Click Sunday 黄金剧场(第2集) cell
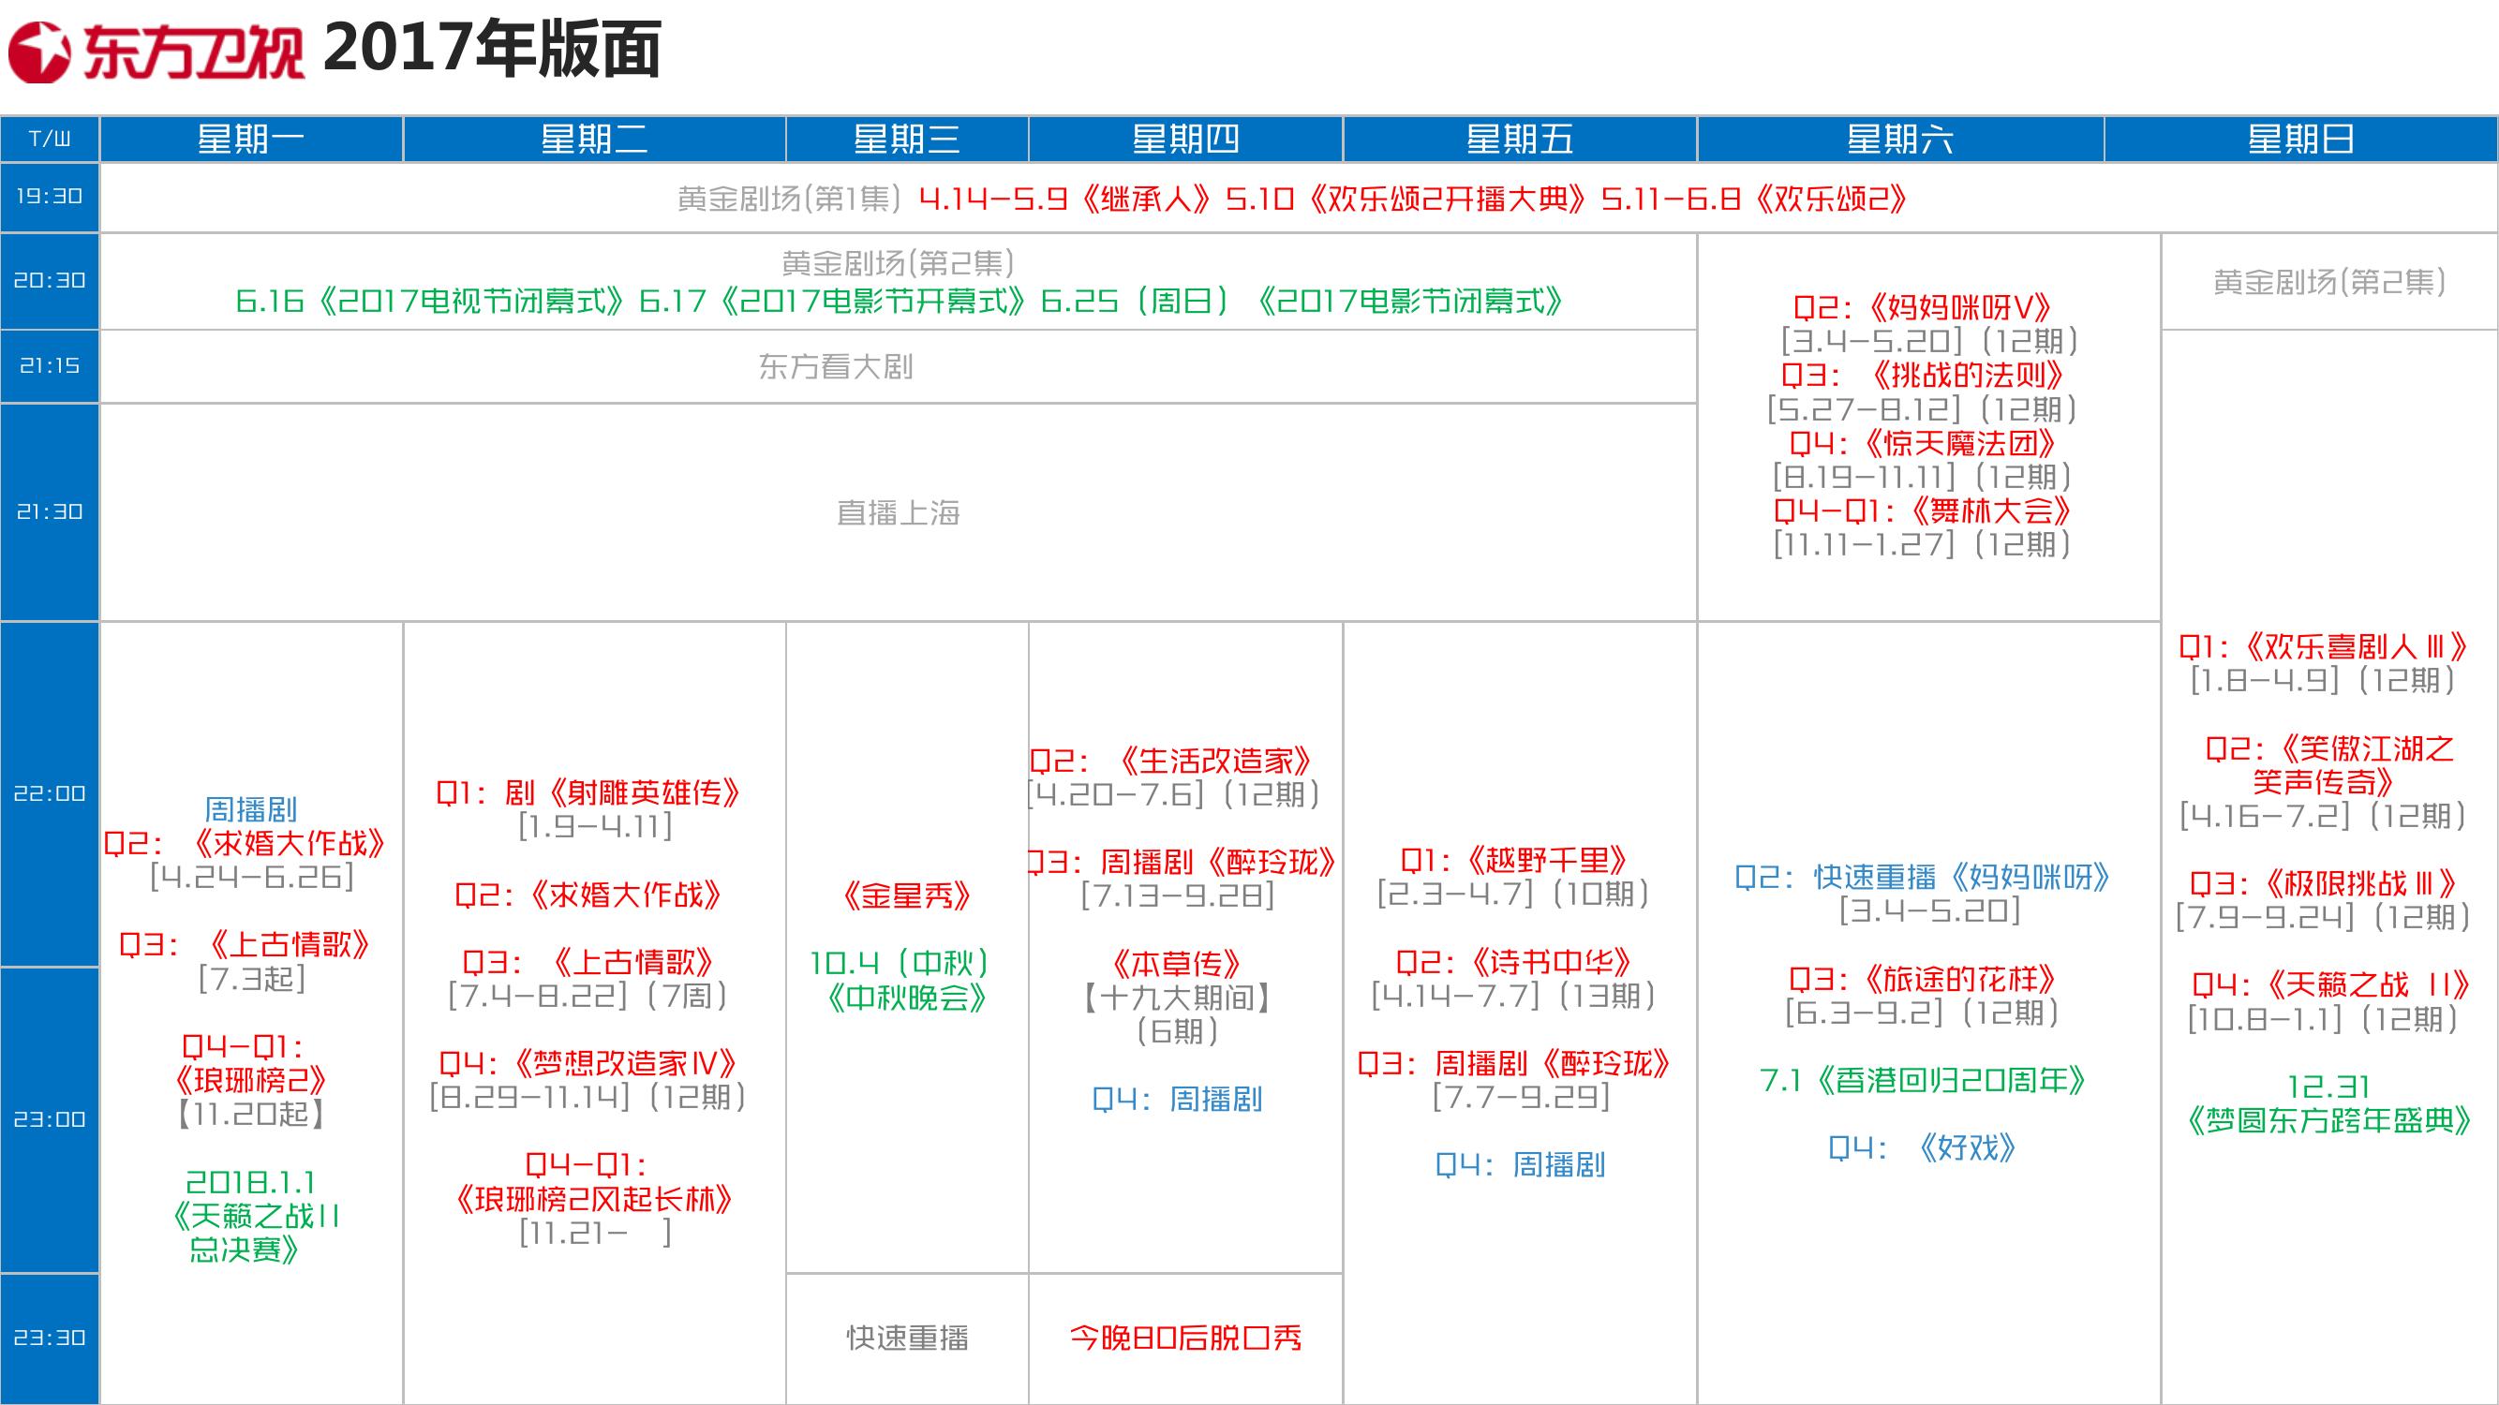 pos(2329,282)
